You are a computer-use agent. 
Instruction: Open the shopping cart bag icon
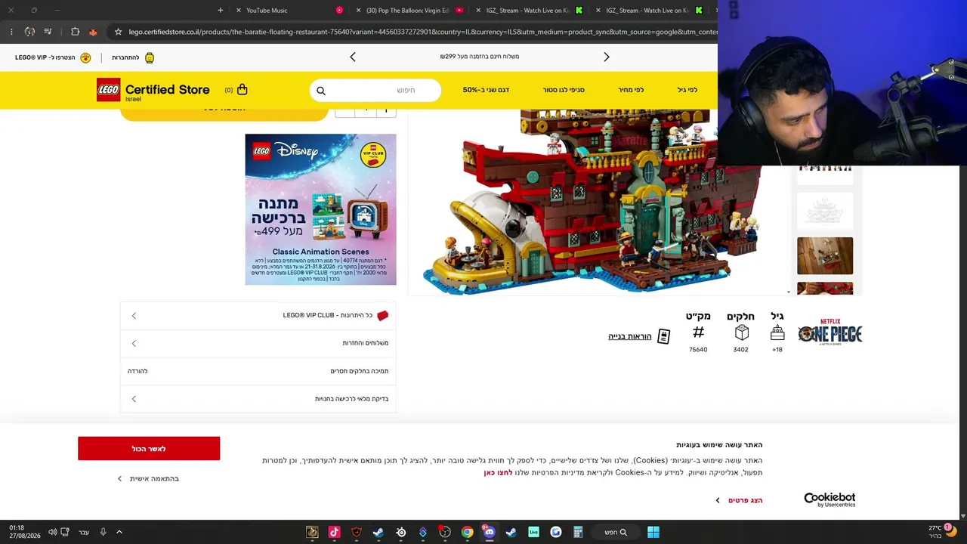coord(242,89)
